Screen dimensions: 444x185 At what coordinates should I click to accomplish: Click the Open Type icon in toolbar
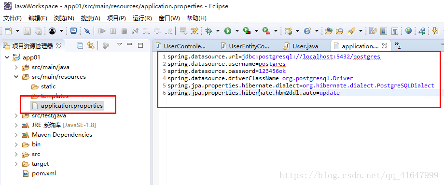click(329, 31)
